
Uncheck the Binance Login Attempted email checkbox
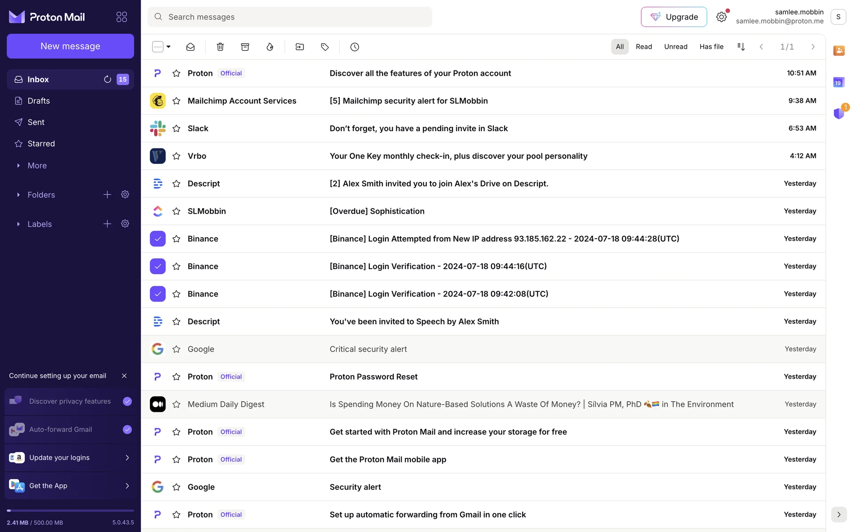coord(158,239)
